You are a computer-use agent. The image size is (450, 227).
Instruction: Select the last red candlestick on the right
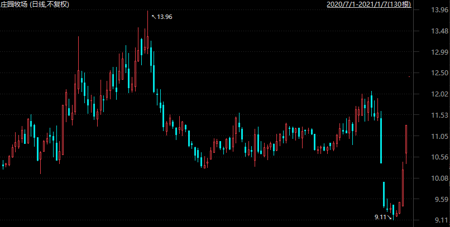pos(406,139)
